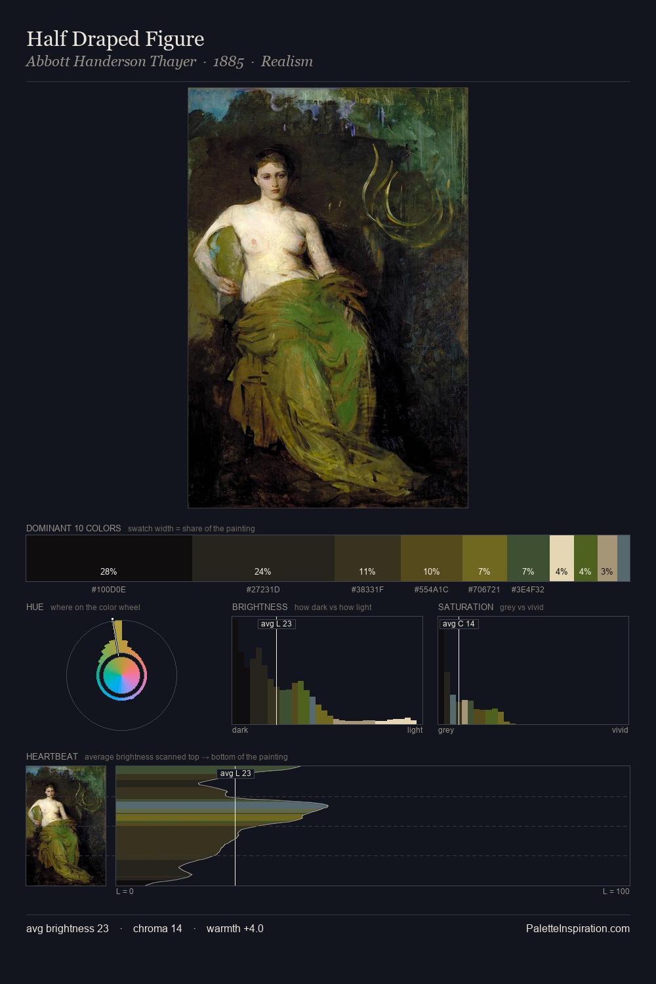Click the title 'Half Draped Figure'
656x984 pixels.
coord(115,39)
